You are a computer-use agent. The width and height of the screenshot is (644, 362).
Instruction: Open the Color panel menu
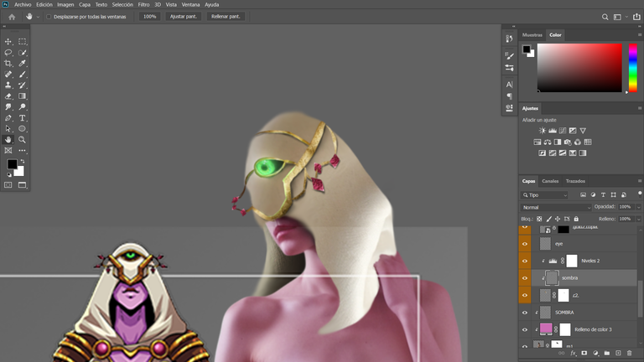click(640, 35)
